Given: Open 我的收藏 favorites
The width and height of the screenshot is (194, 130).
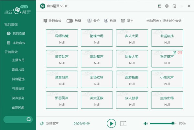Looking at the screenshot, I should pos(16,33).
